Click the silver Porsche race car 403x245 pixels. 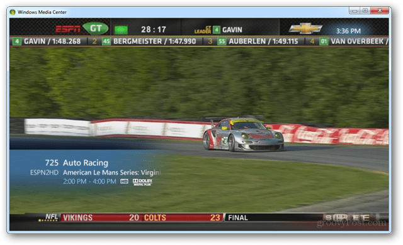(243, 134)
